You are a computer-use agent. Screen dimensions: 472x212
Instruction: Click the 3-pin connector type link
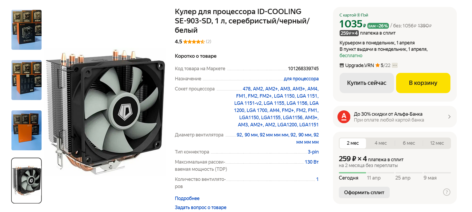(x=313, y=152)
